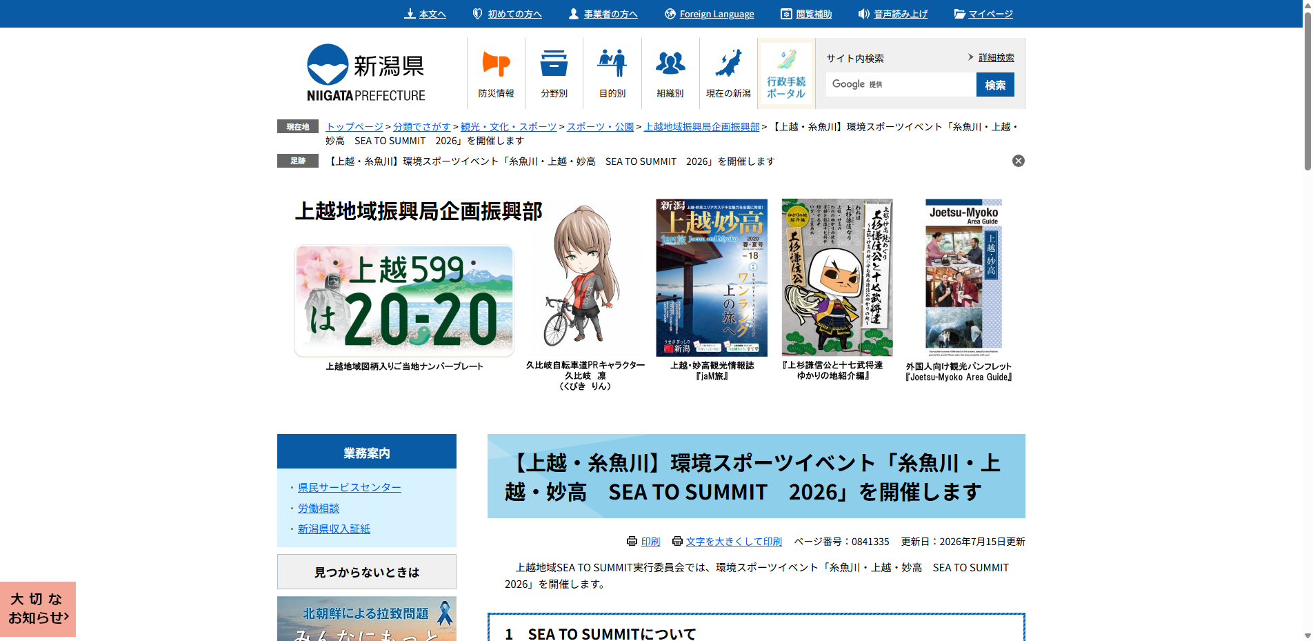Open 詳細検索 arrow link
This screenshot has height=641, width=1313.
point(991,58)
